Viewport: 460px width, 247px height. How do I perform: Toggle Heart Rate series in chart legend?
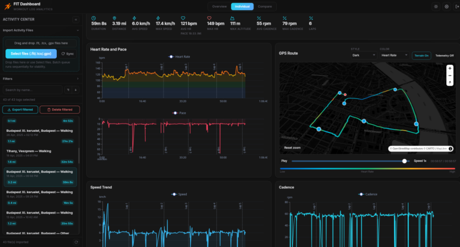pos(180,56)
